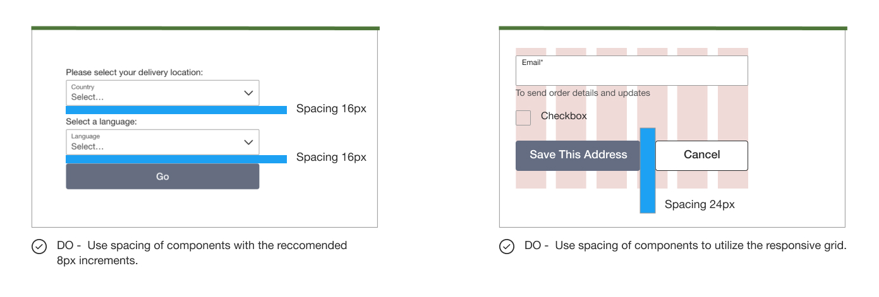This screenshot has height=297, width=879.
Task: Click the "Please select your delivery location" label
Action: [135, 73]
